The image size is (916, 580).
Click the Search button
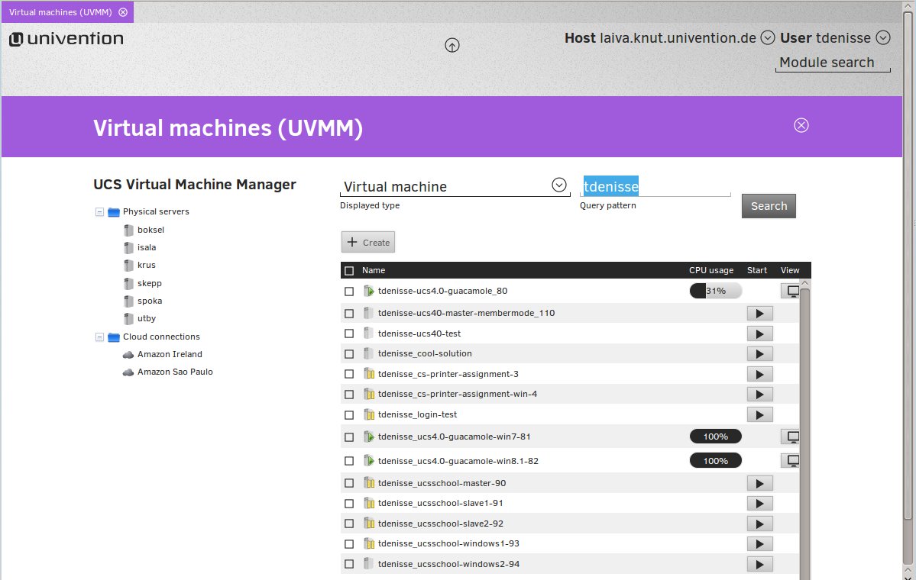pos(768,205)
